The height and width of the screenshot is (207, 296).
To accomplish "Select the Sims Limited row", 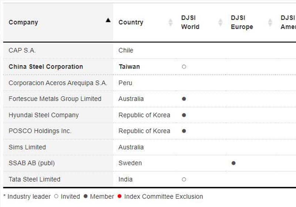I will click(x=149, y=147).
